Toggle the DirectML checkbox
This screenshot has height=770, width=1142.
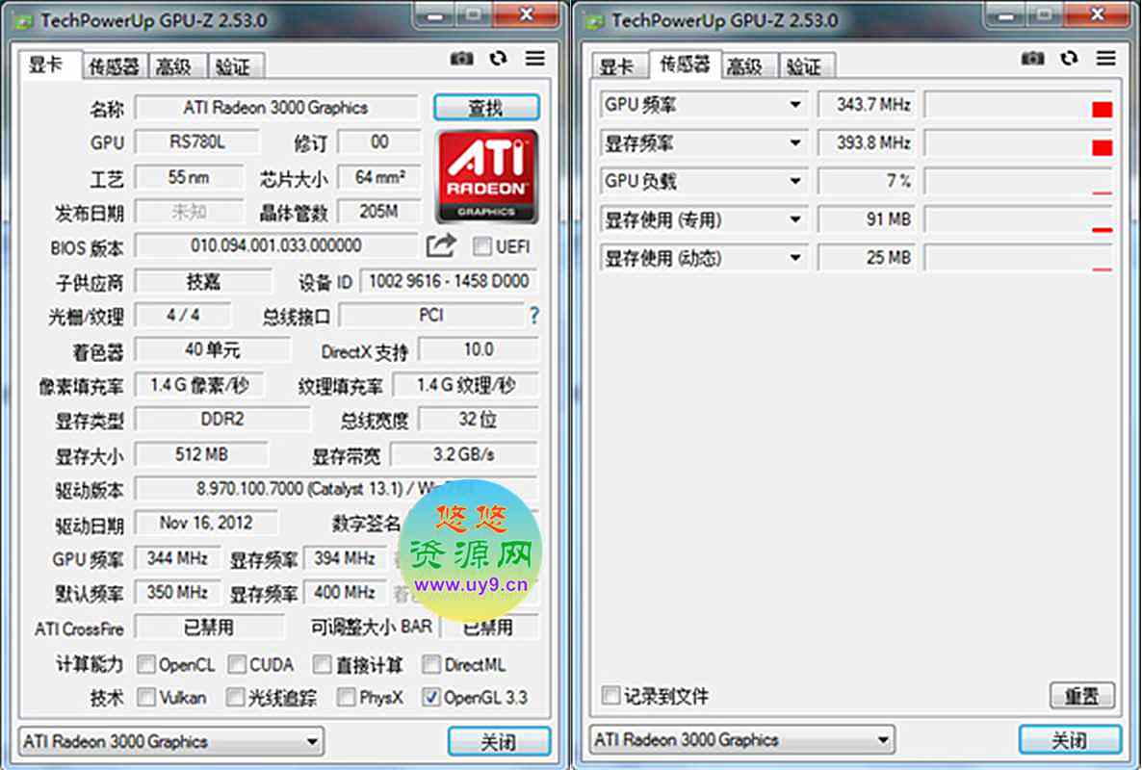tap(431, 664)
